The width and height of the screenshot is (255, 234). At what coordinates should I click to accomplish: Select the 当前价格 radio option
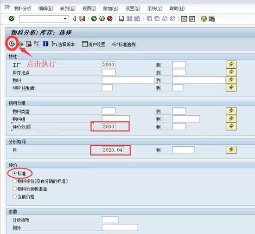tap(15, 197)
